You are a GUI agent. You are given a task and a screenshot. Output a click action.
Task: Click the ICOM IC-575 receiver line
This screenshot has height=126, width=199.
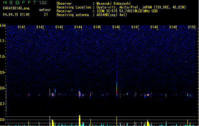[x=127, y=11]
